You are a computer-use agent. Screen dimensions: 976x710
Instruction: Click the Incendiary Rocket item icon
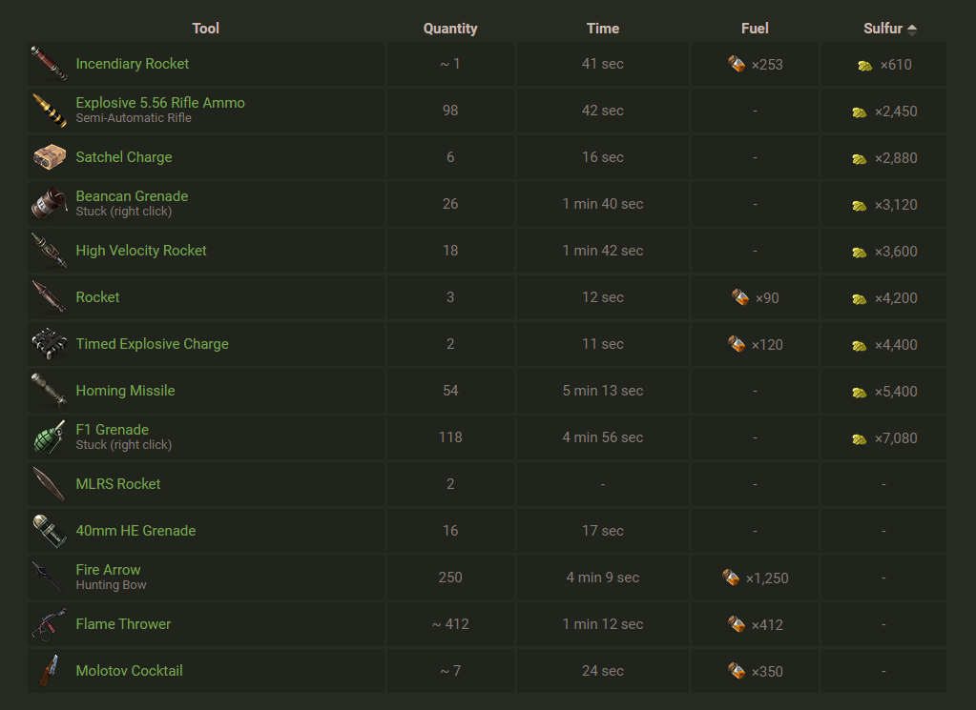48,64
